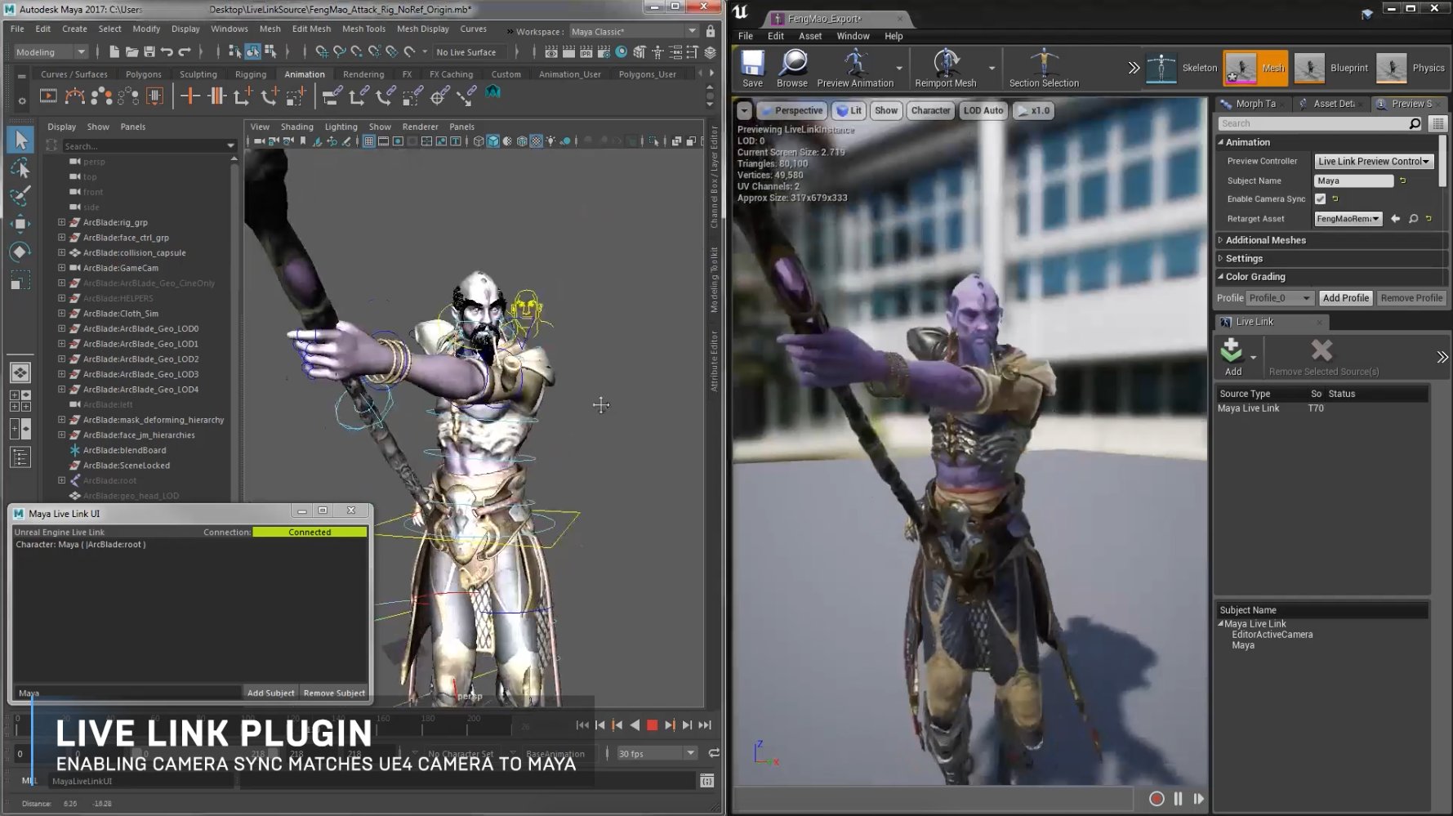1453x816 pixels.
Task: Open the Profile_0 dropdown
Action: [1280, 298]
